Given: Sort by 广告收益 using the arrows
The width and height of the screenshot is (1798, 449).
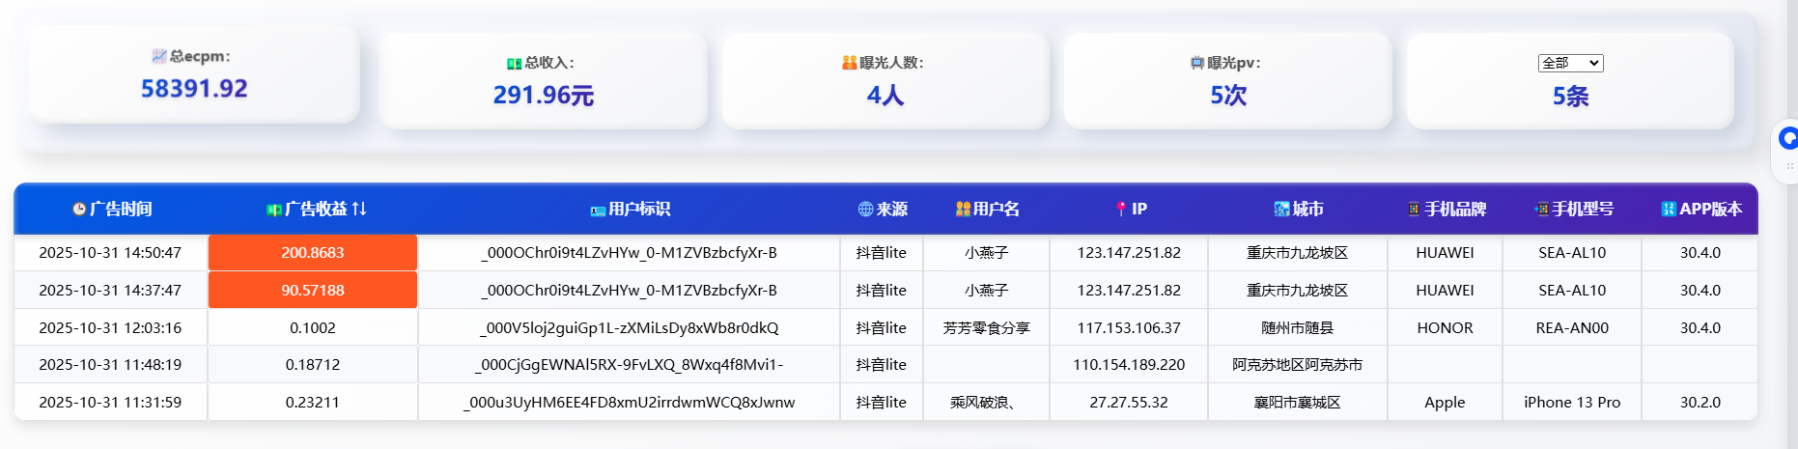Looking at the screenshot, I should tap(359, 209).
